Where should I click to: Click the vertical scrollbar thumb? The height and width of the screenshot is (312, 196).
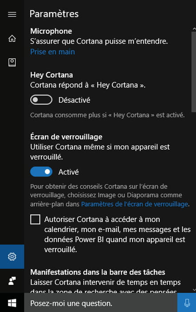[194, 72]
